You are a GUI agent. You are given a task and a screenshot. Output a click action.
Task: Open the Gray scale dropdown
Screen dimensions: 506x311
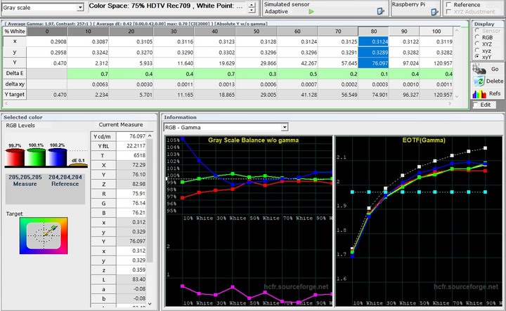(80, 8)
